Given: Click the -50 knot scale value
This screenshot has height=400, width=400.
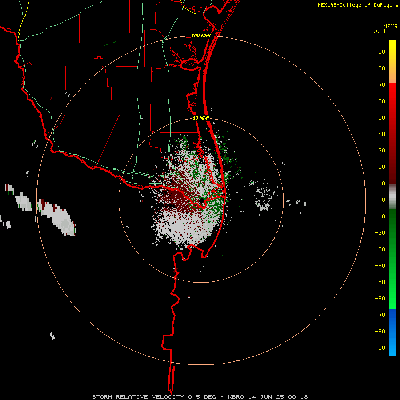Looking at the screenshot, I should pos(380,282).
